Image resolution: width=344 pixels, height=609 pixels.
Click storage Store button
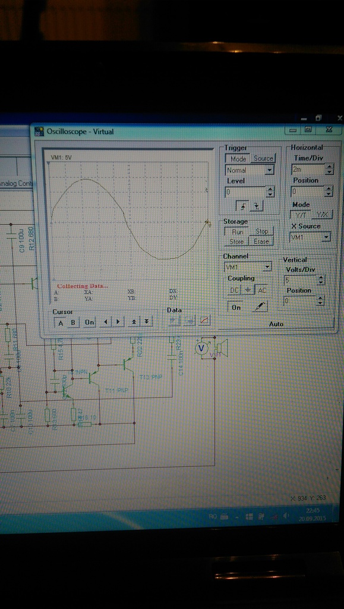coord(236,241)
